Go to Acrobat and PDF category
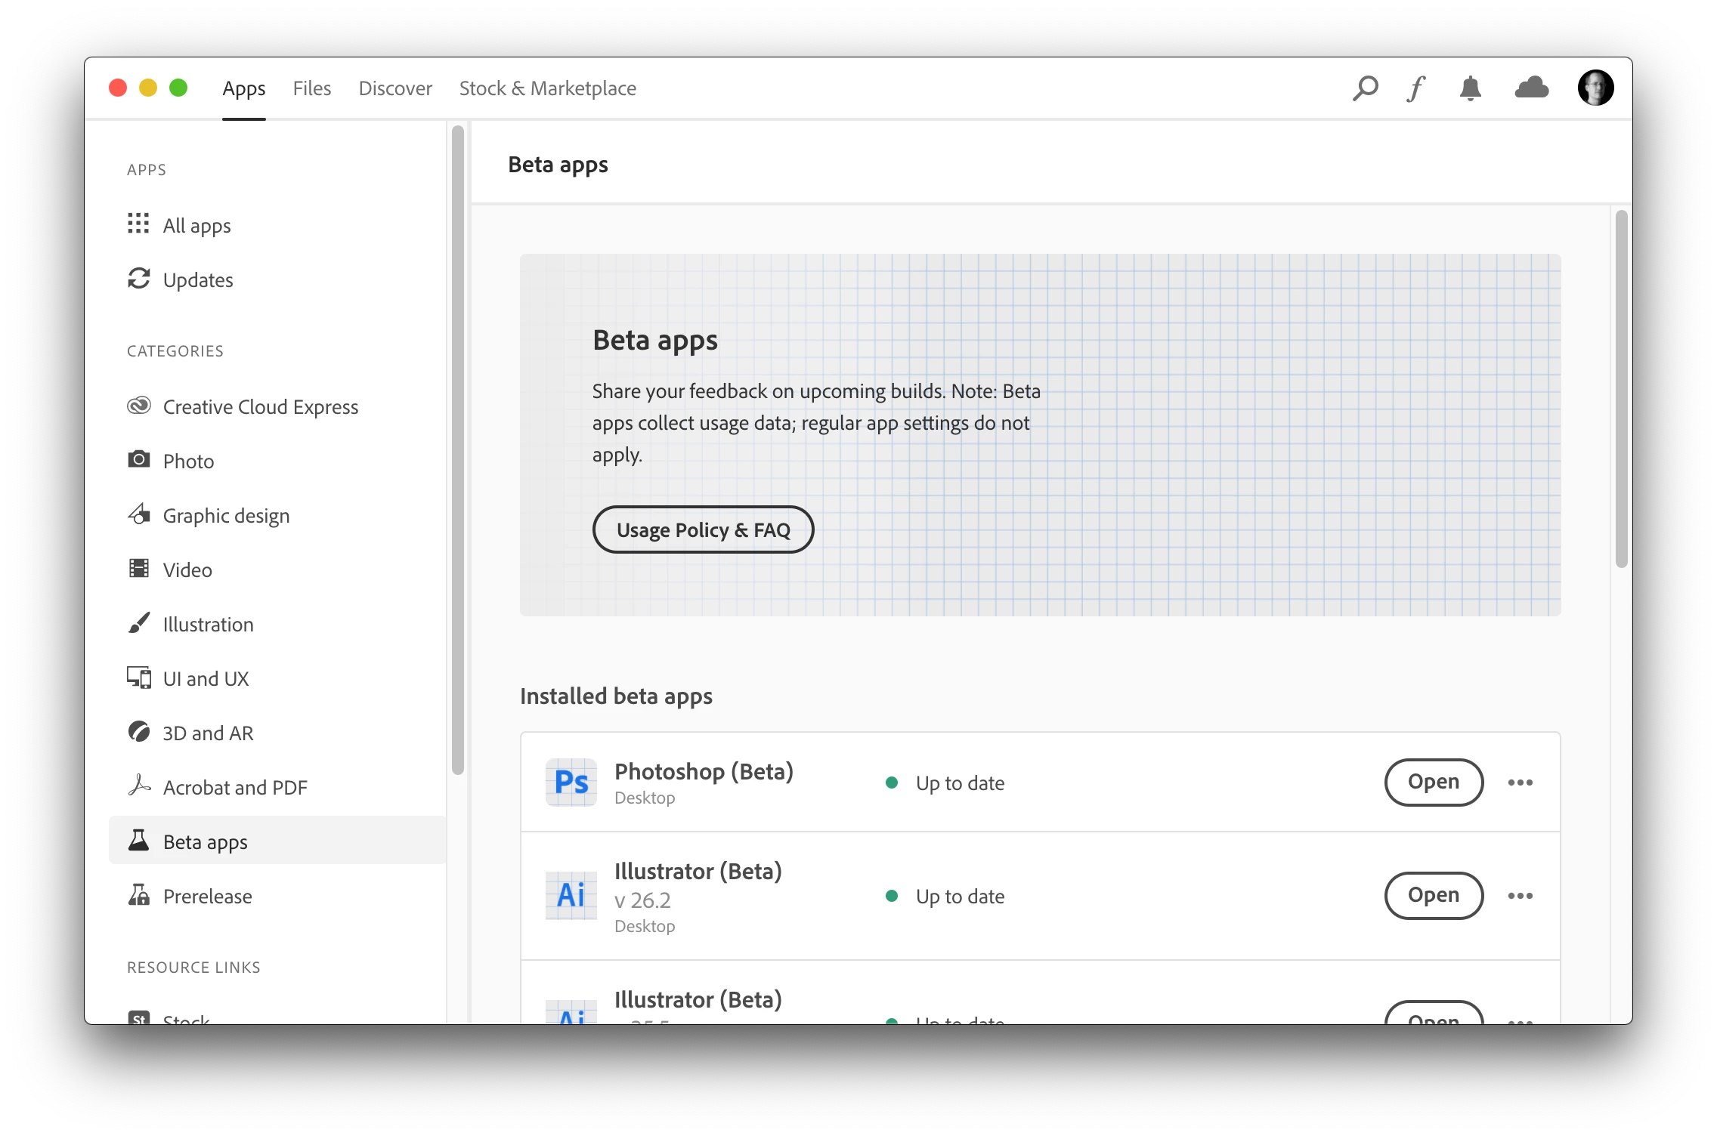Image resolution: width=1717 pixels, height=1136 pixels. pyautogui.click(x=234, y=788)
